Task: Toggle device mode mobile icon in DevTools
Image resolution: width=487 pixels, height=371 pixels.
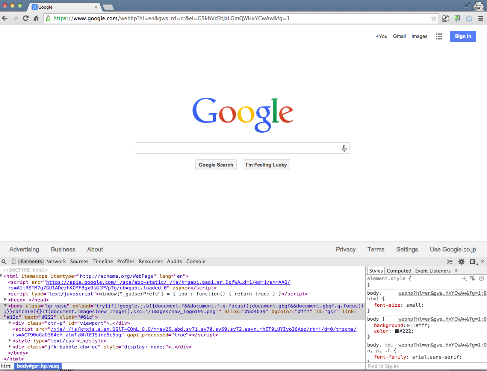Action: 14,262
